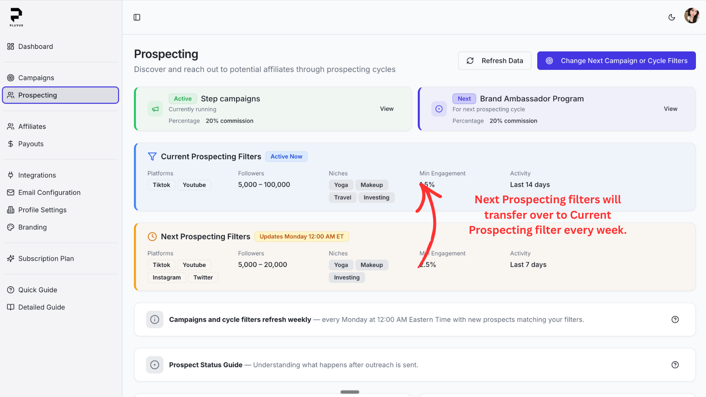Click the bottom scroll handle bar

point(350,392)
